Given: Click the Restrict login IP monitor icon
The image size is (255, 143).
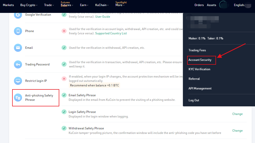Looking at the screenshot, I should (18, 81).
